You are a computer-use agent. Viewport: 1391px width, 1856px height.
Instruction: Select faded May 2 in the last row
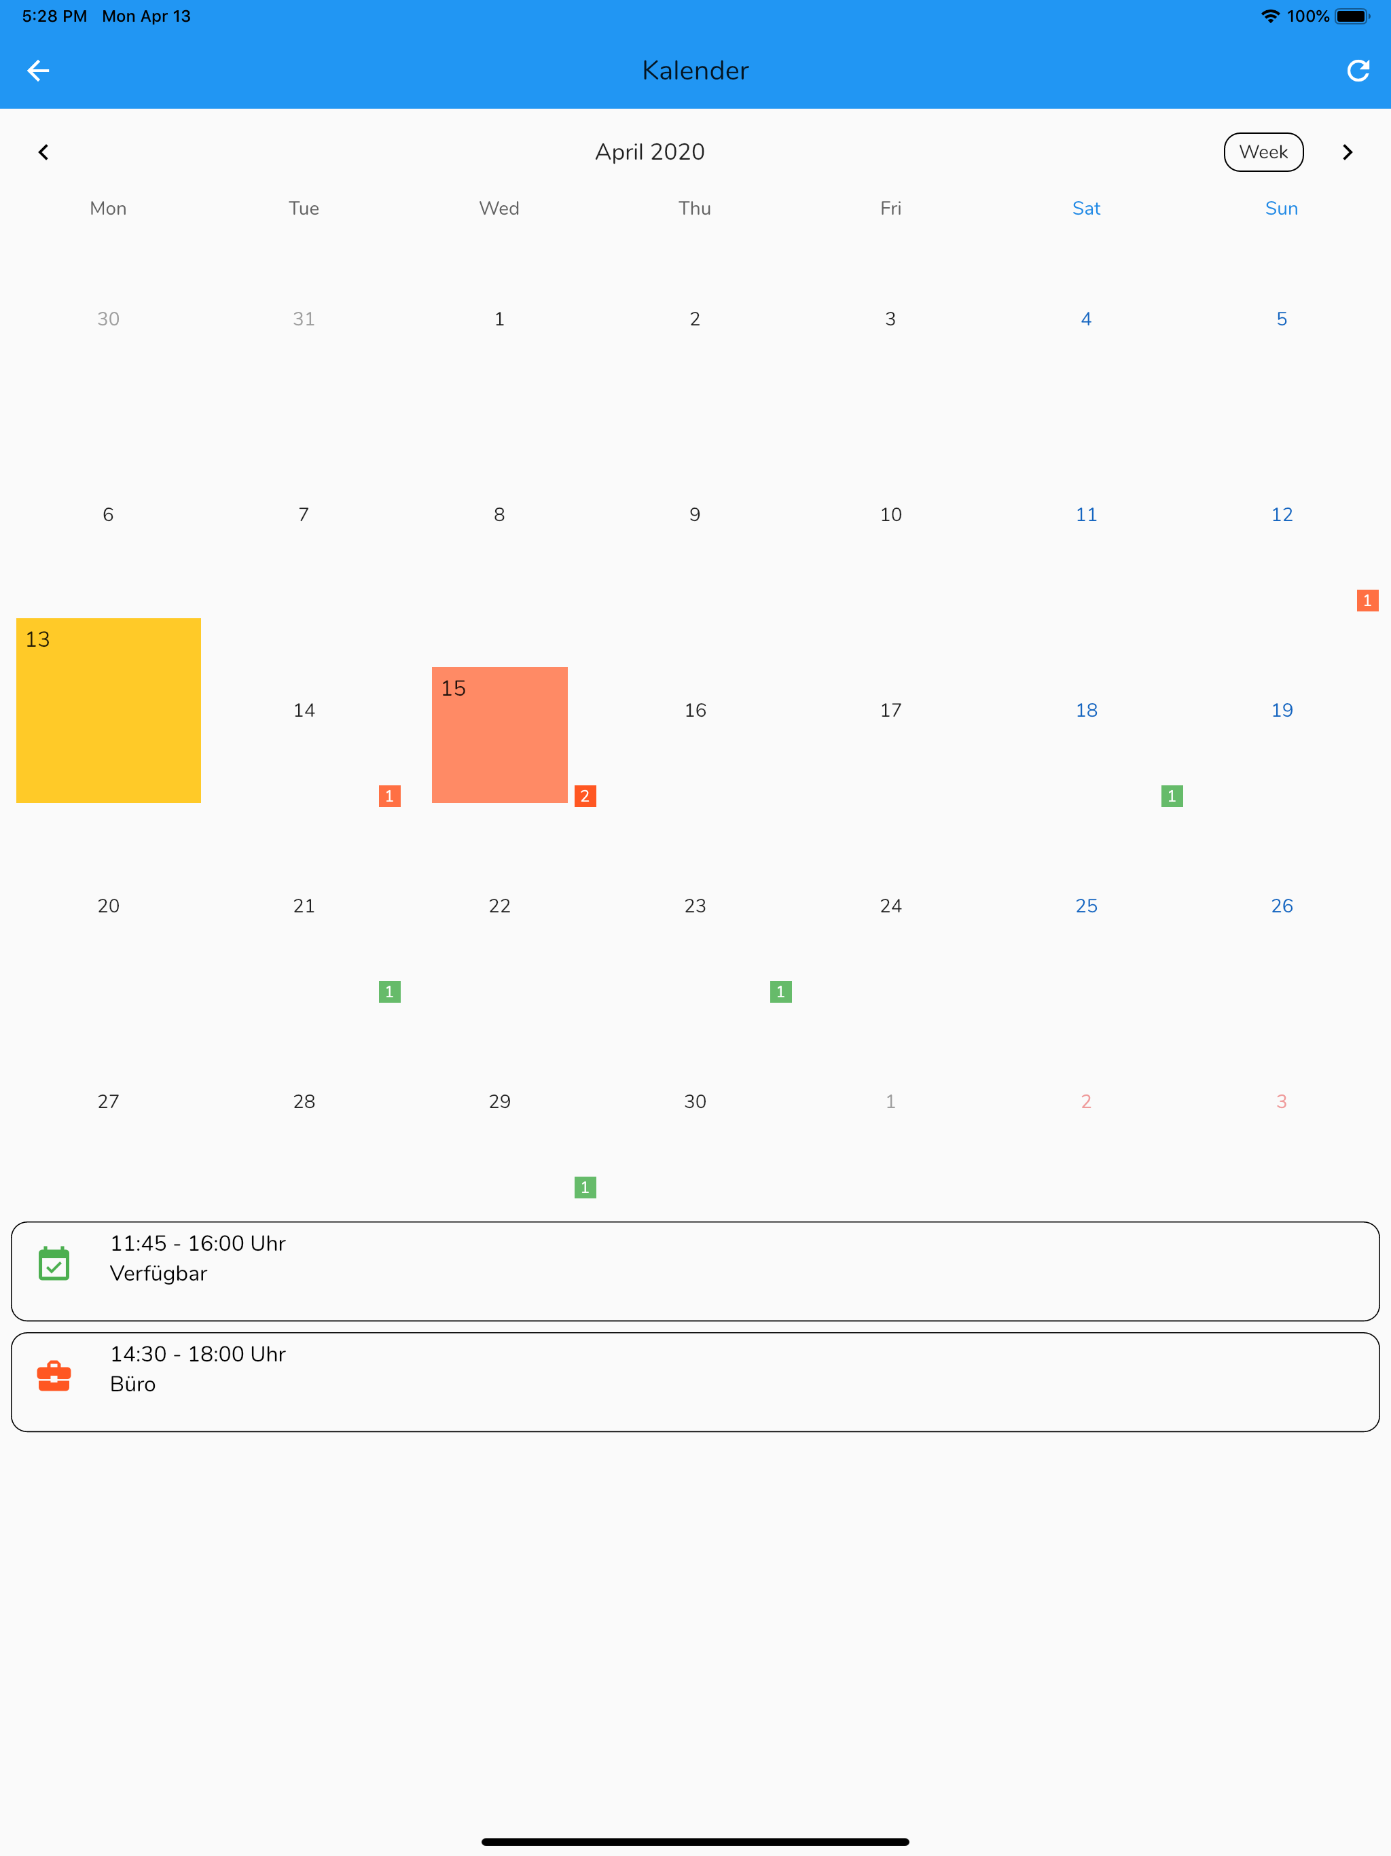[x=1085, y=1102]
